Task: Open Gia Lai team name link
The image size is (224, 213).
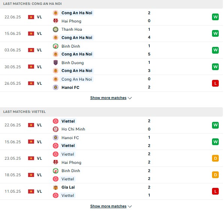Action: point(68,187)
